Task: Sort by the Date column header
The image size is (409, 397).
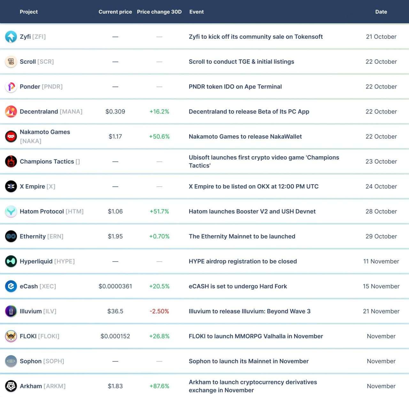Action: click(381, 12)
